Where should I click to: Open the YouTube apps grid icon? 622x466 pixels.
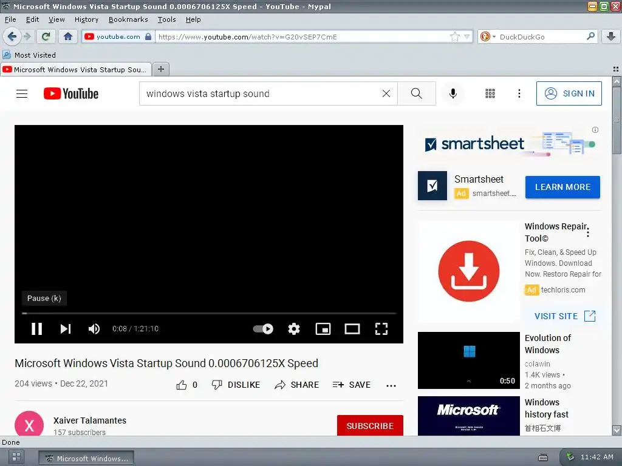click(x=490, y=93)
